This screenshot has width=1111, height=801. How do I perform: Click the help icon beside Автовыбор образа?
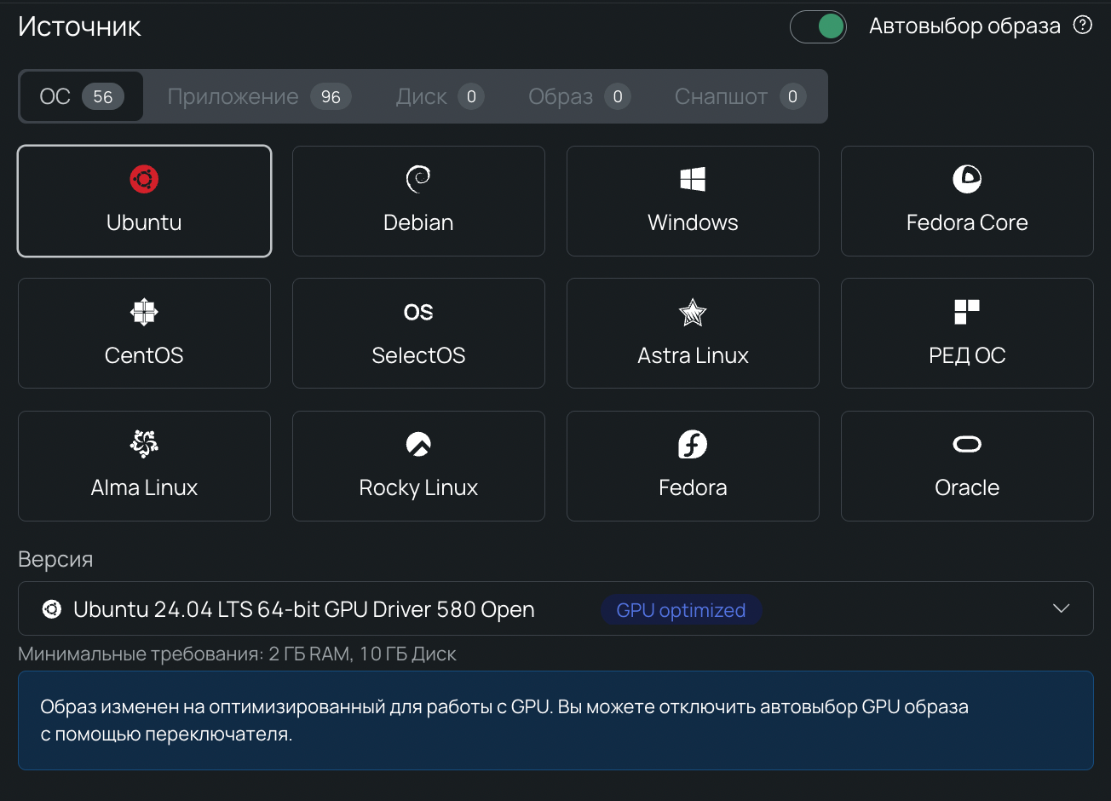(1083, 26)
